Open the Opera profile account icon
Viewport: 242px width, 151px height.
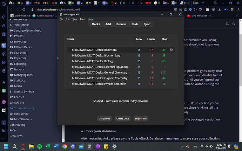tap(238, 9)
